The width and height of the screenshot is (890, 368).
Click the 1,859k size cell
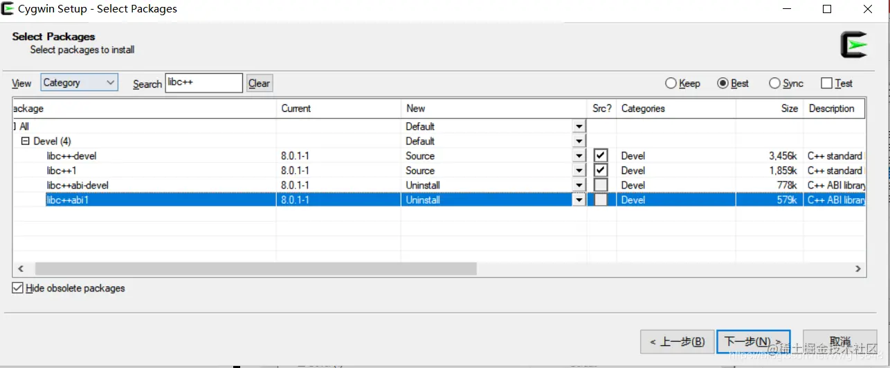tap(783, 171)
